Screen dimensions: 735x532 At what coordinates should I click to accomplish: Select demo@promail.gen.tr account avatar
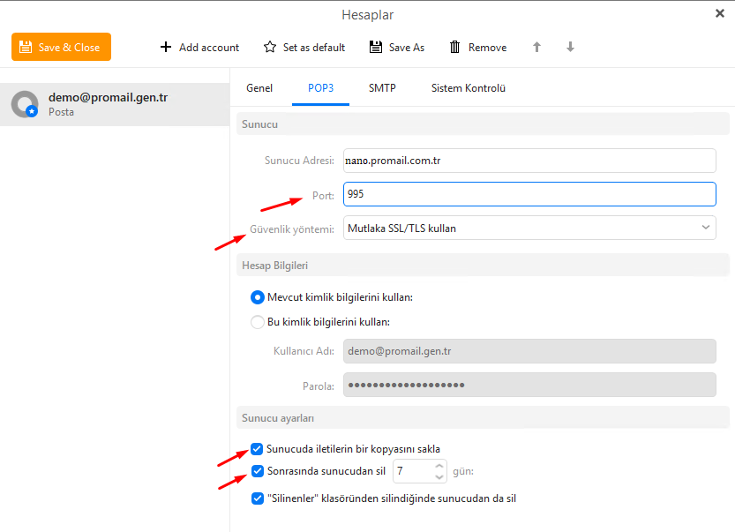[24, 104]
